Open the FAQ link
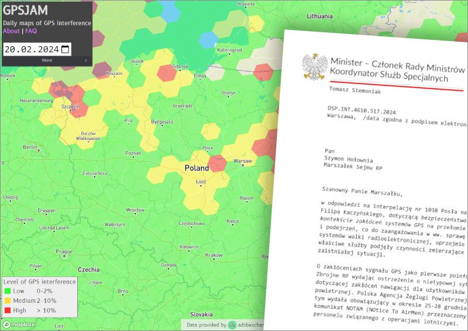 click(31, 31)
